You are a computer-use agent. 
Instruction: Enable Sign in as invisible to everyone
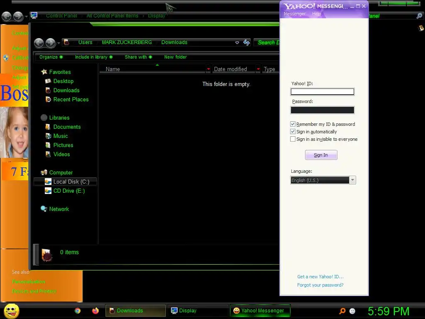[293, 139]
